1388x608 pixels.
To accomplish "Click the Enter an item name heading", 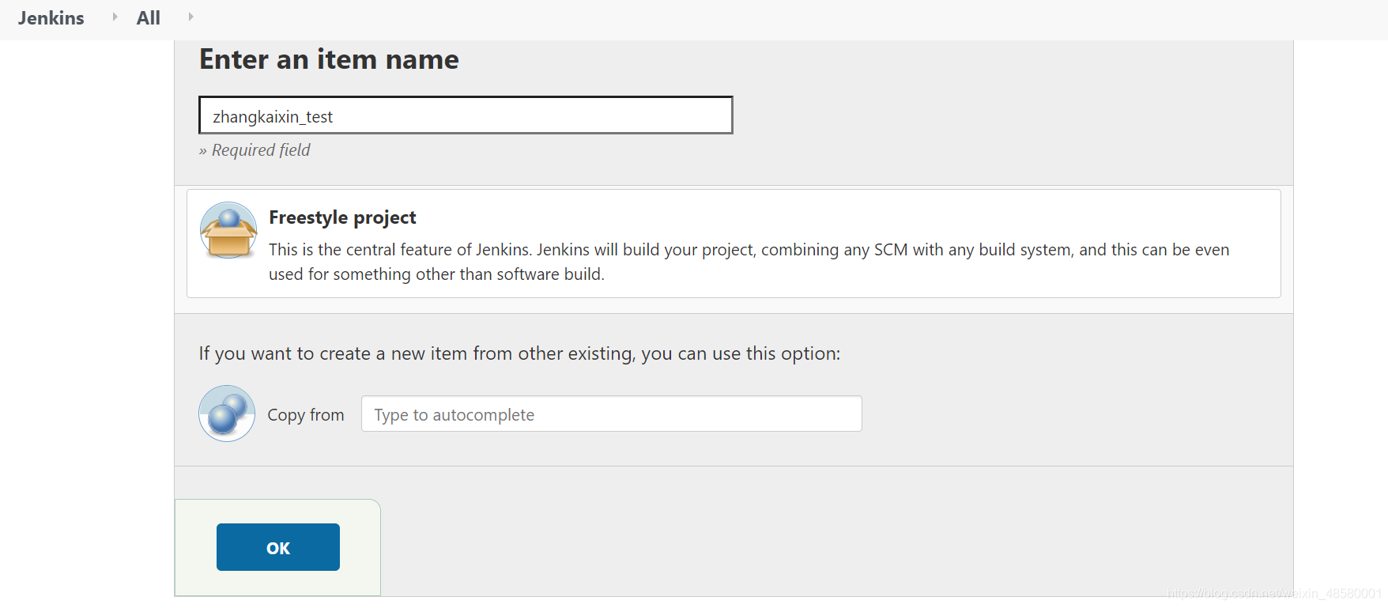I will click(x=329, y=59).
